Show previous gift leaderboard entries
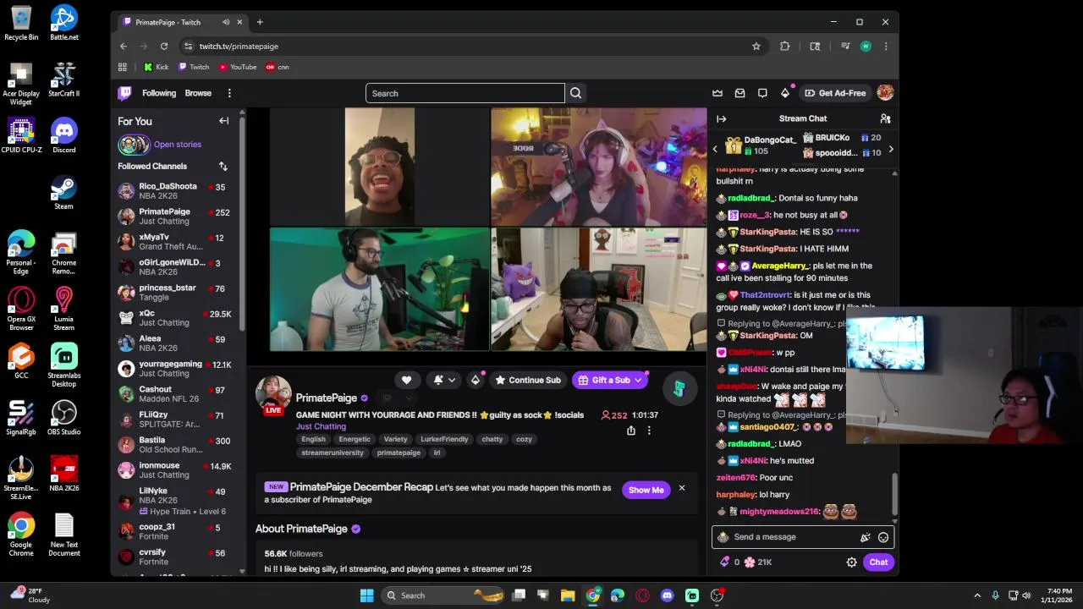Screen dimensions: 1083x609 click(x=715, y=150)
